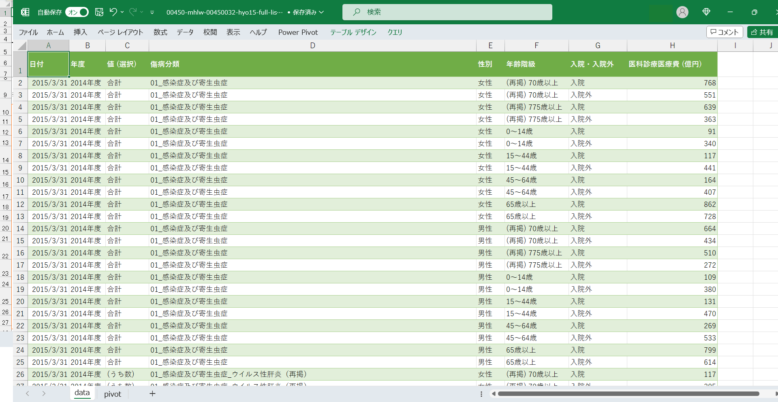Click the 検索 search box
Viewport: 778px width, 402px height.
447,12
